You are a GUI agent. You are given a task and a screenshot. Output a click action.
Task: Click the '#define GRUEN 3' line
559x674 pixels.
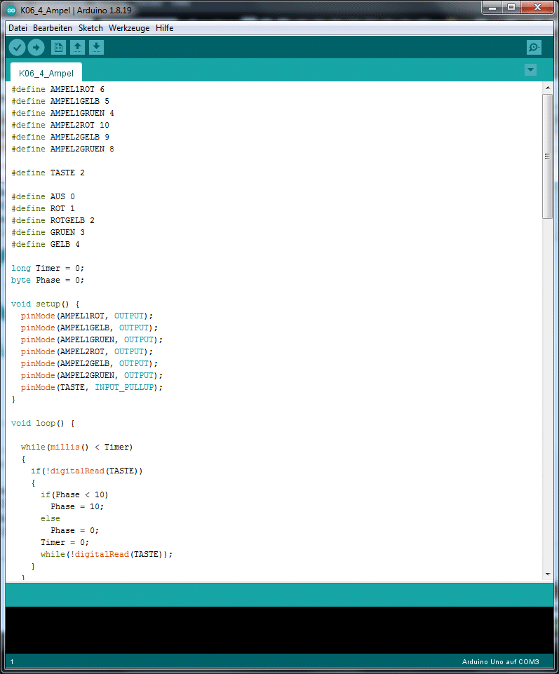[x=48, y=232]
